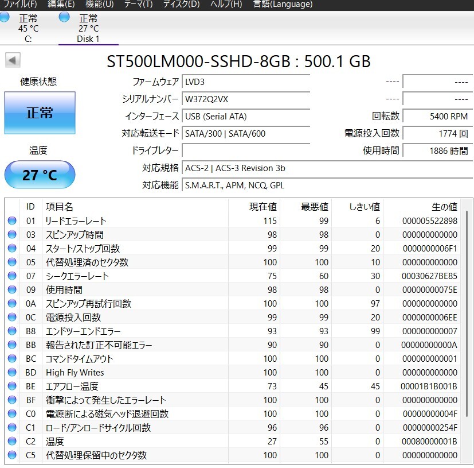Click status orb for リードエラーレート row
The height and width of the screenshot is (468, 474).
coord(12,221)
